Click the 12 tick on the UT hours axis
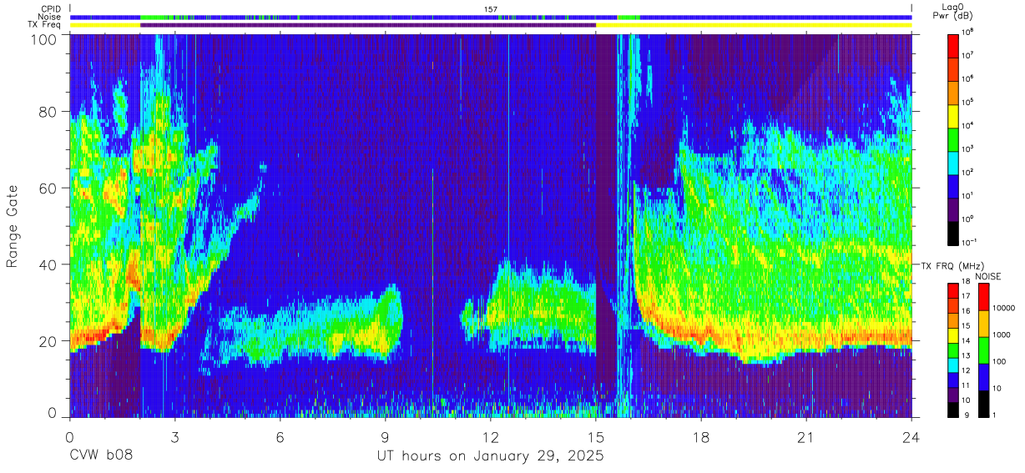 coord(490,436)
